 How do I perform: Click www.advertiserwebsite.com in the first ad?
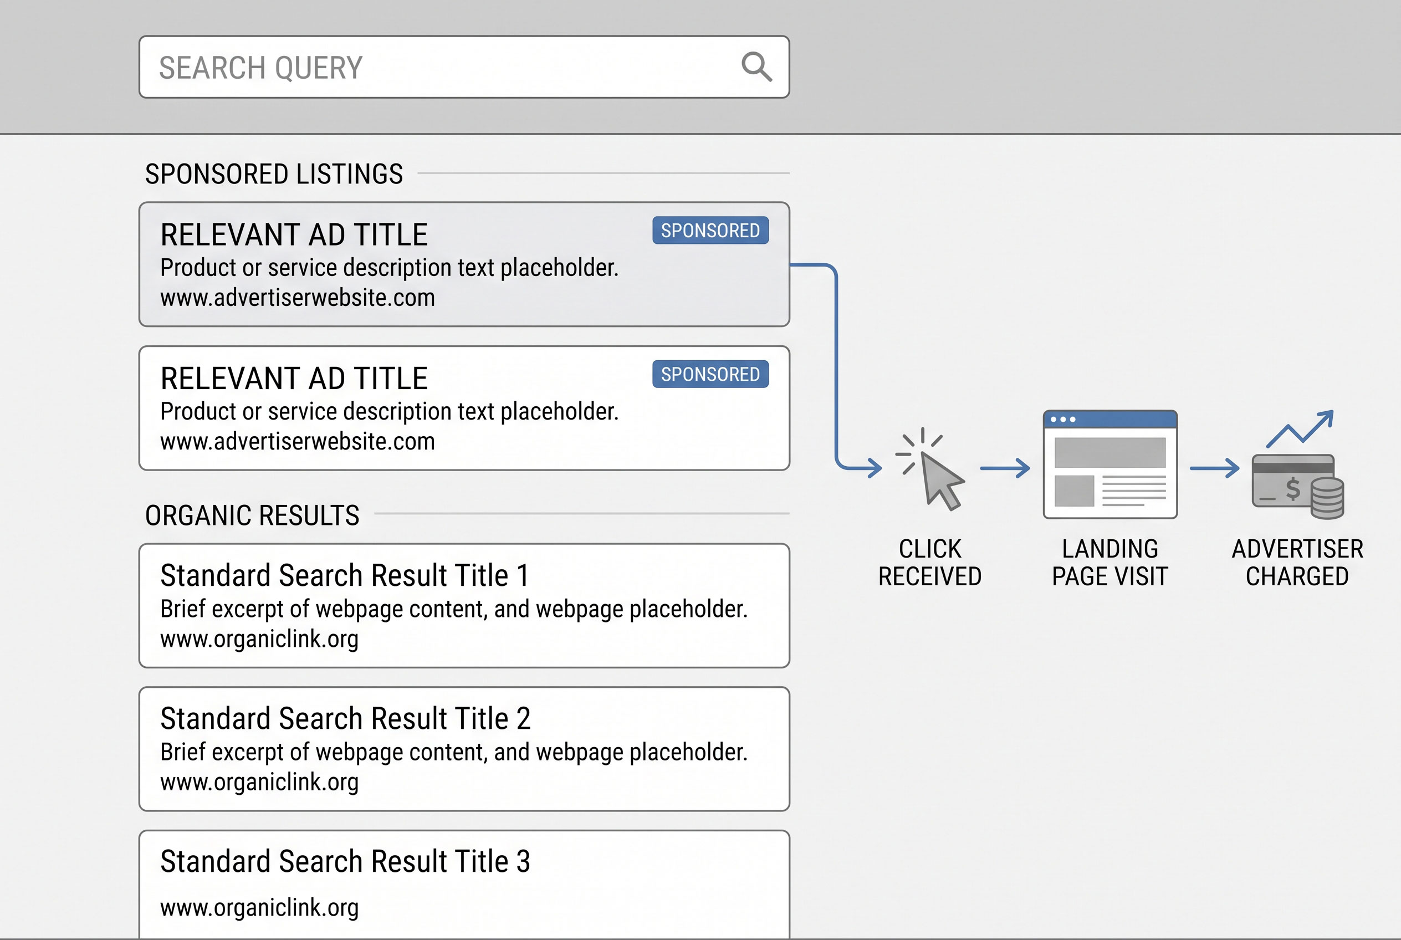[x=298, y=298]
